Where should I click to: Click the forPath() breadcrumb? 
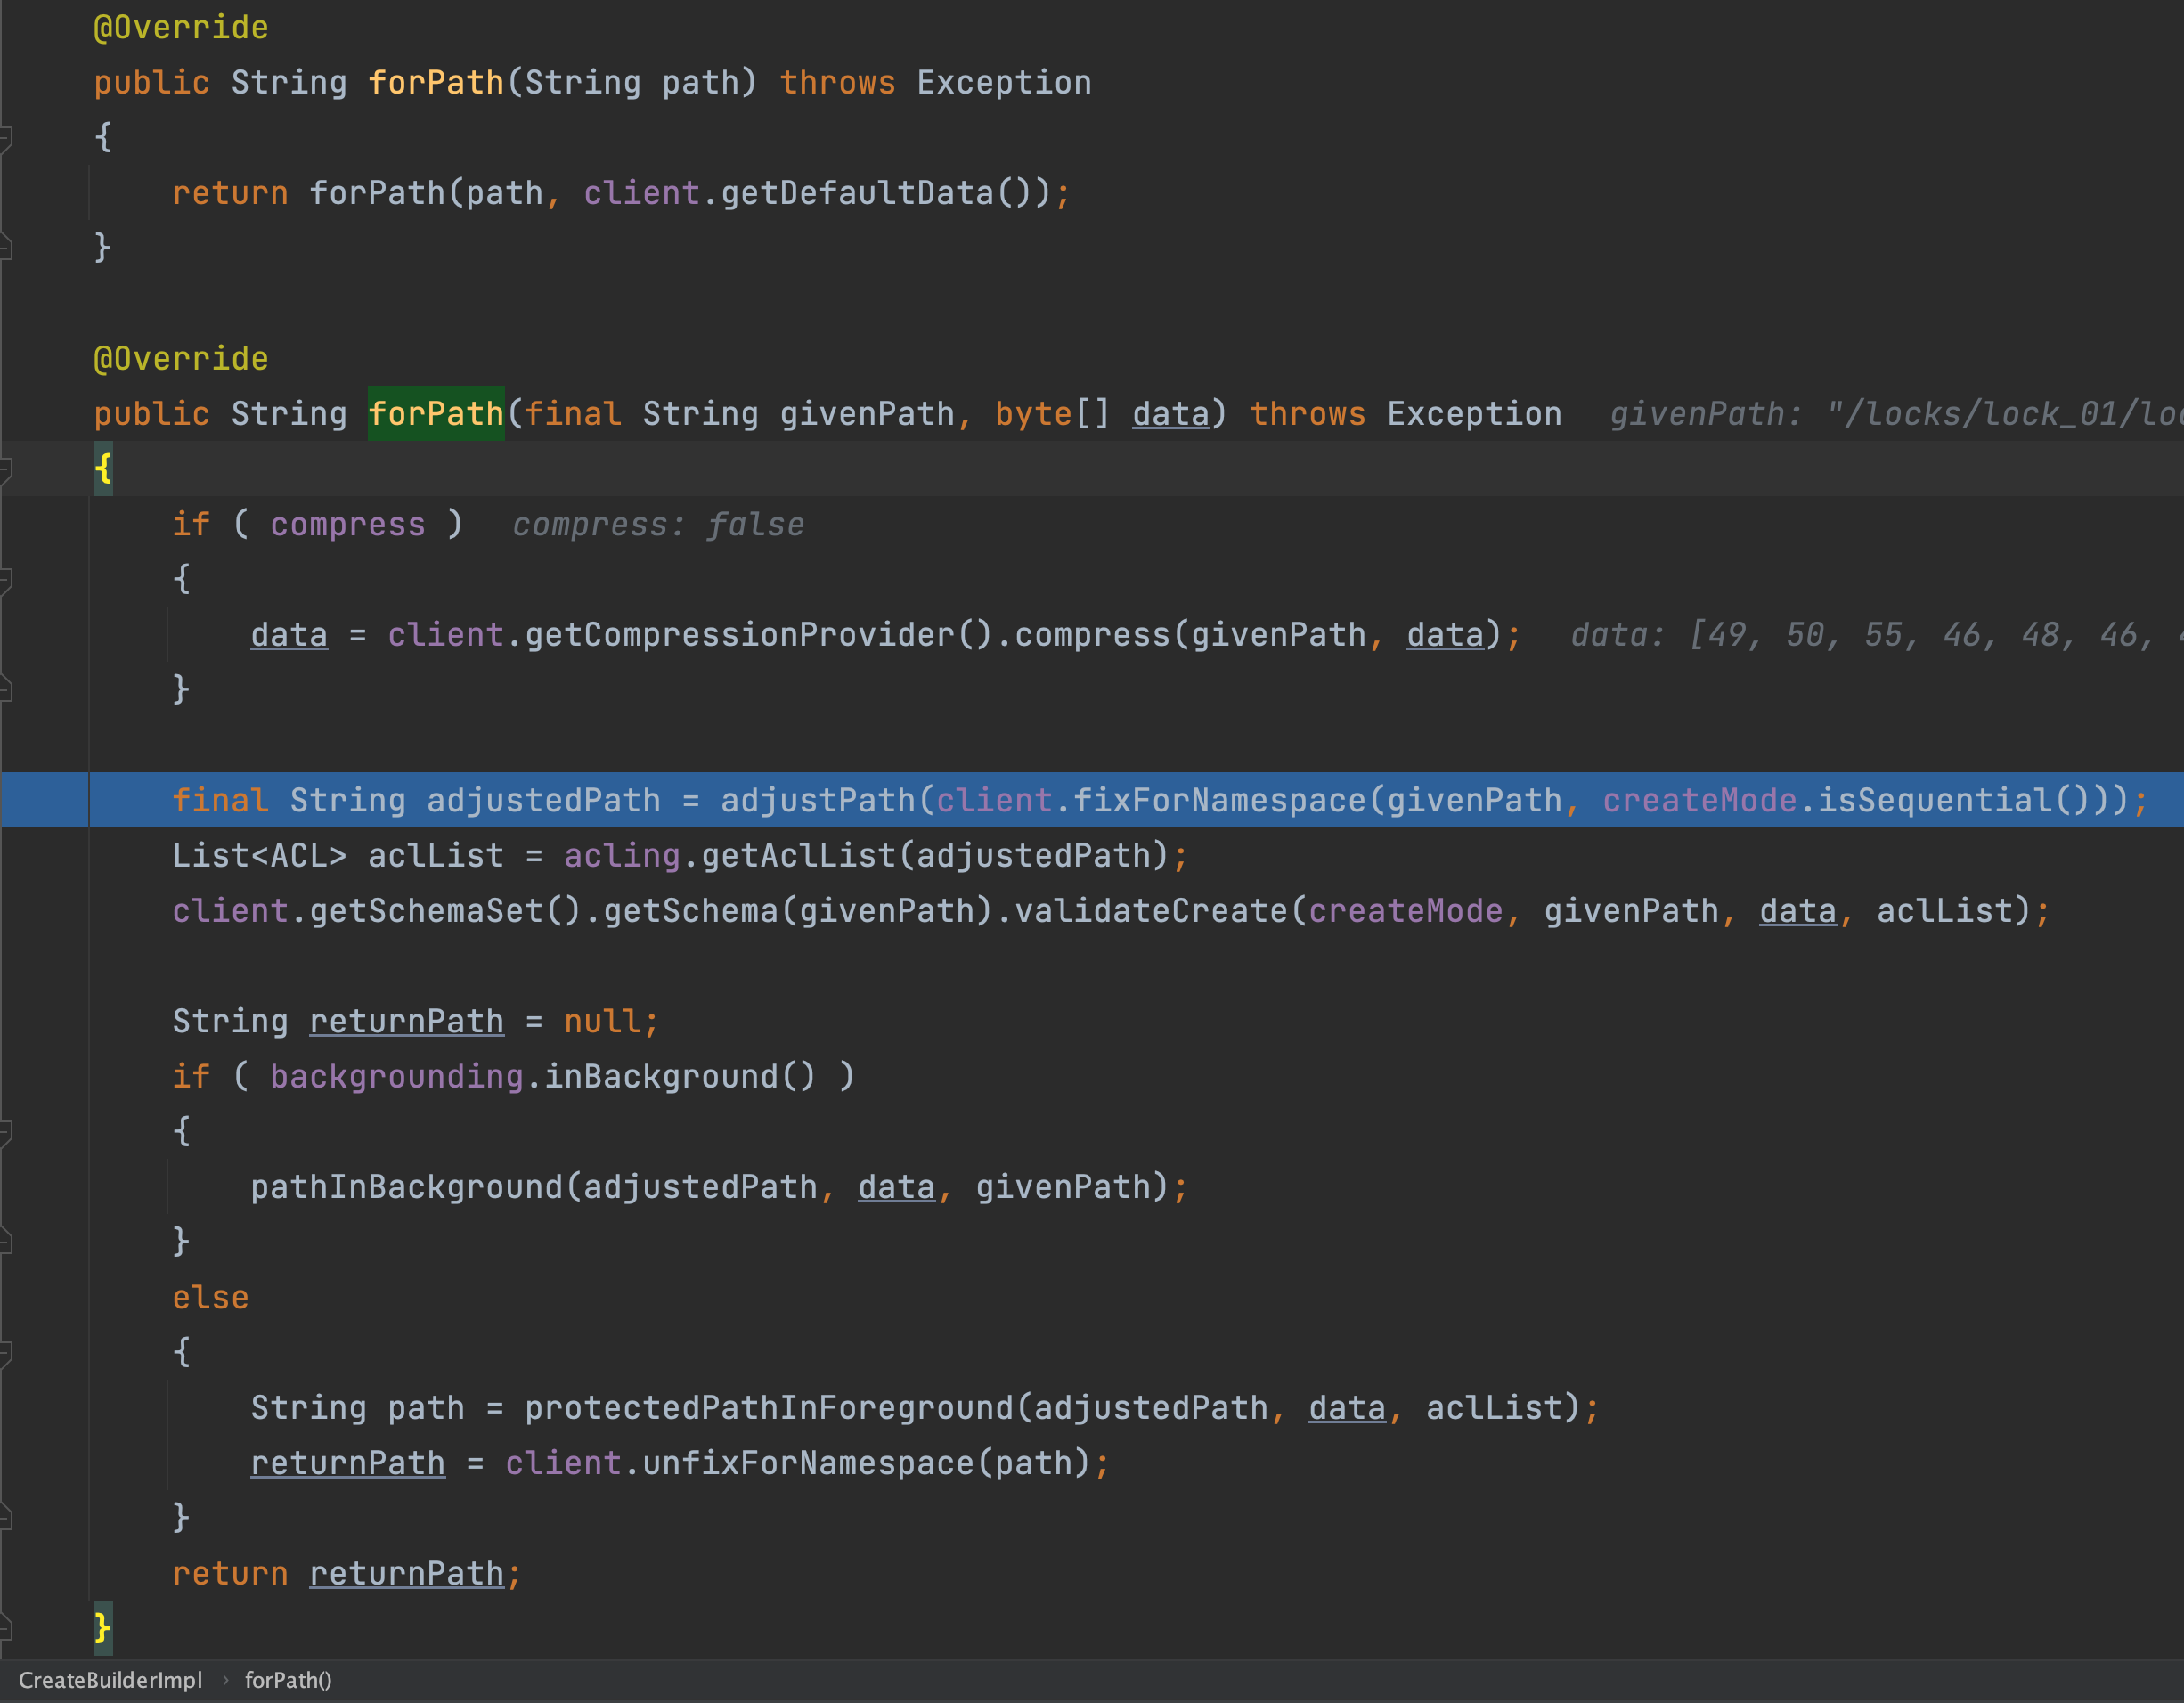288,1680
